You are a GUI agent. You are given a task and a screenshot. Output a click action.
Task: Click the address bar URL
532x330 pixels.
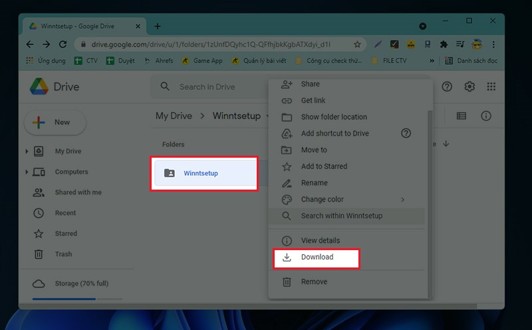pos(211,45)
